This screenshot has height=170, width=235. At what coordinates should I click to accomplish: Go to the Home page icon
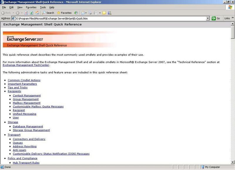pos(37,13)
